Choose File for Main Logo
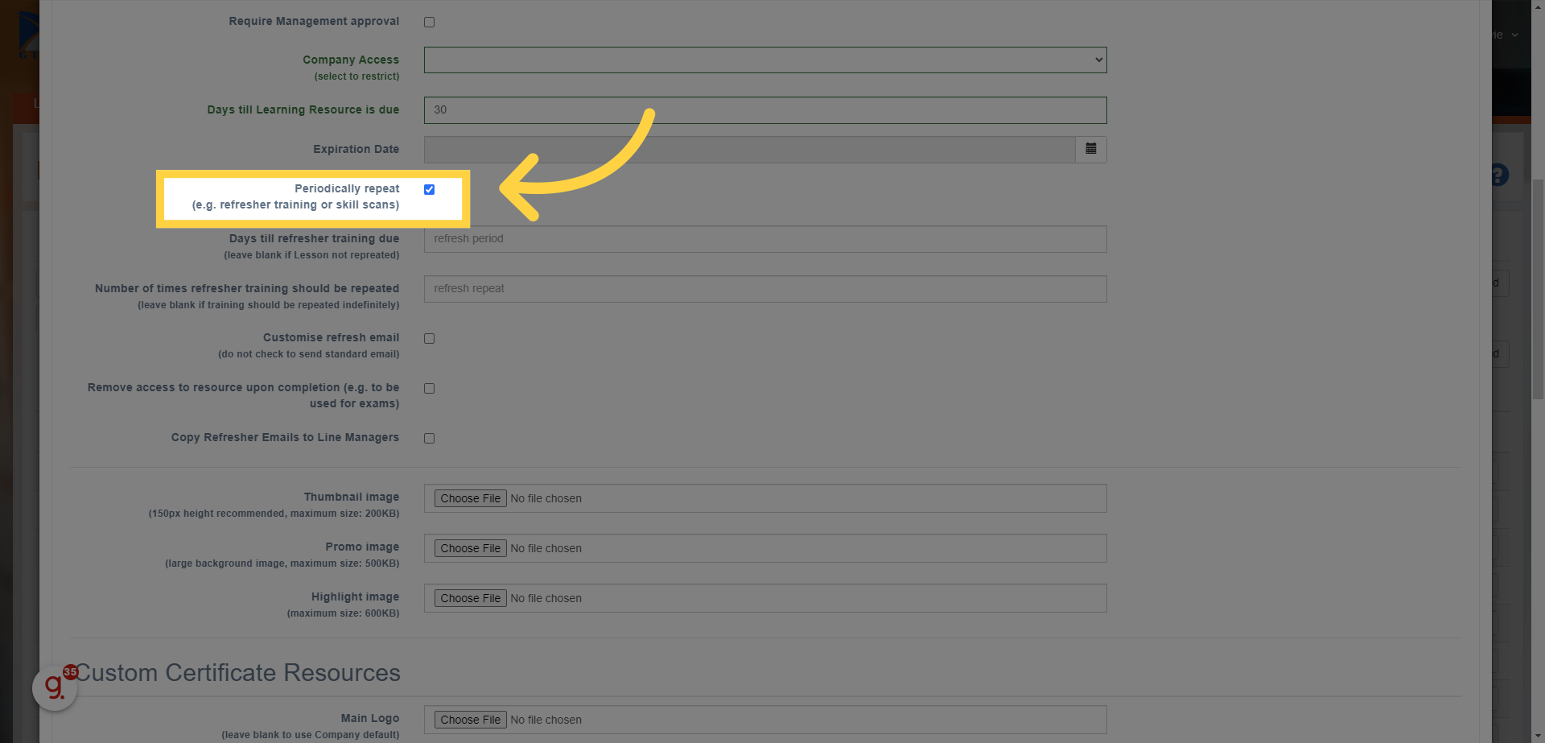This screenshot has width=1545, height=743. [471, 720]
